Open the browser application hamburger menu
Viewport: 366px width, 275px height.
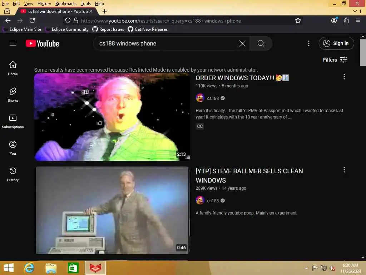358,20
